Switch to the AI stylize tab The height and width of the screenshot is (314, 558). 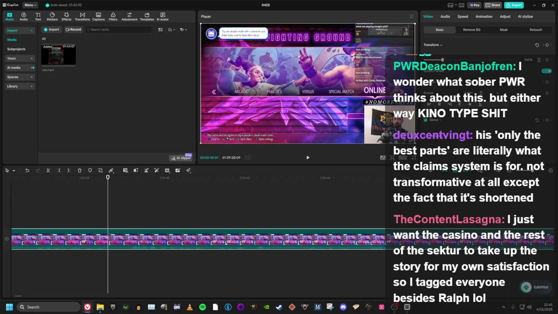525,17
